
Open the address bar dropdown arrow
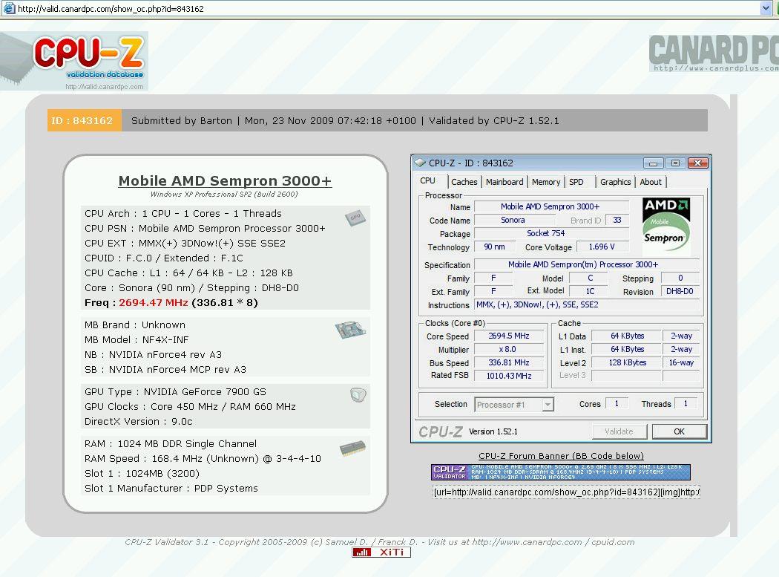(766, 8)
